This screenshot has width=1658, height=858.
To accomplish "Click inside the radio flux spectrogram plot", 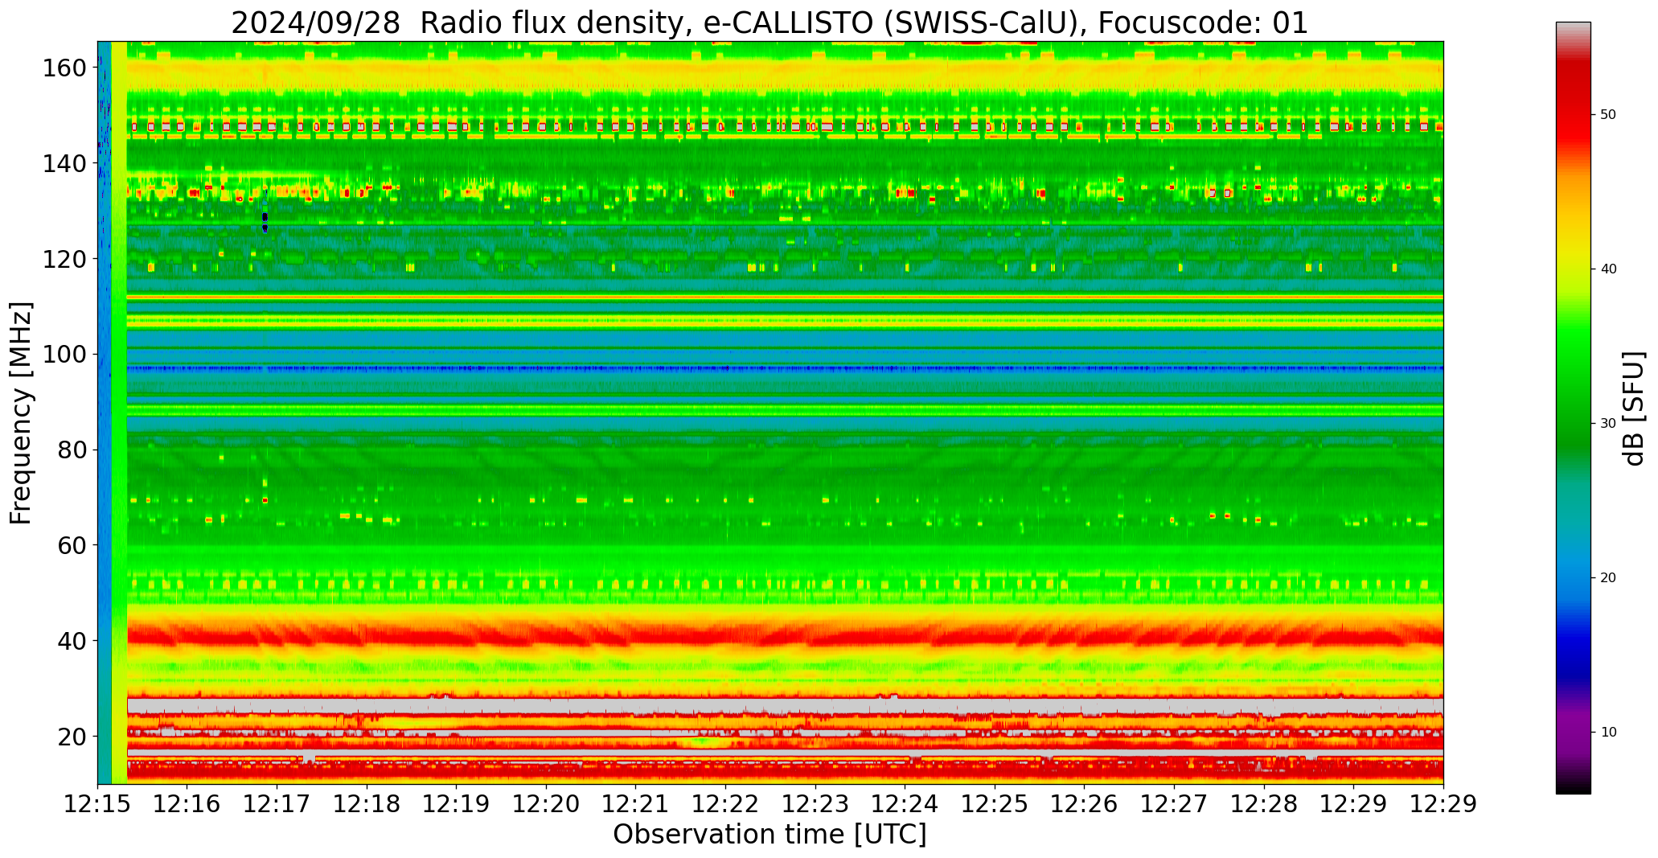I will coord(770,413).
